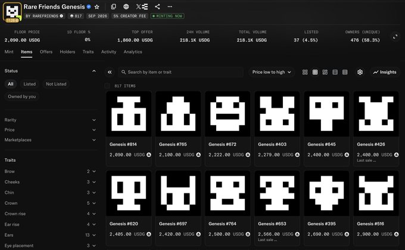The width and height of the screenshot is (405, 250).
Task: Open the Genesis #765 title link
Action: 173,145
